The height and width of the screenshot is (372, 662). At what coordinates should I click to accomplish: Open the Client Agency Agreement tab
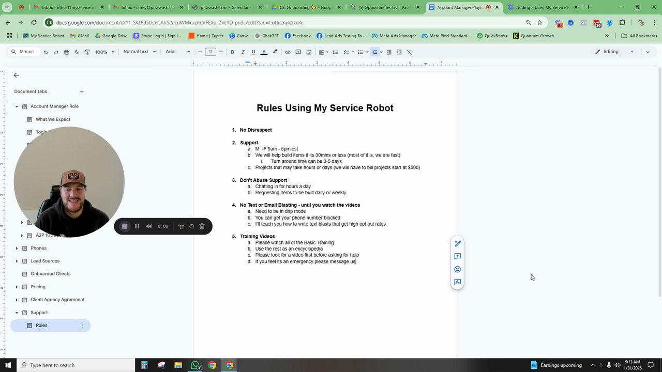(57, 300)
